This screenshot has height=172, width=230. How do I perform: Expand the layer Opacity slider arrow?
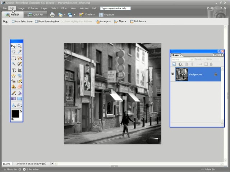221,59
